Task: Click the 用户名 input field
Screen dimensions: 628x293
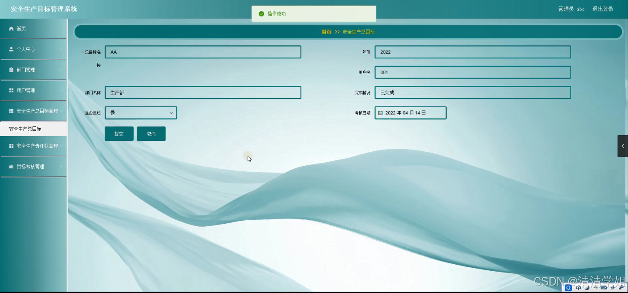Action: click(473, 72)
